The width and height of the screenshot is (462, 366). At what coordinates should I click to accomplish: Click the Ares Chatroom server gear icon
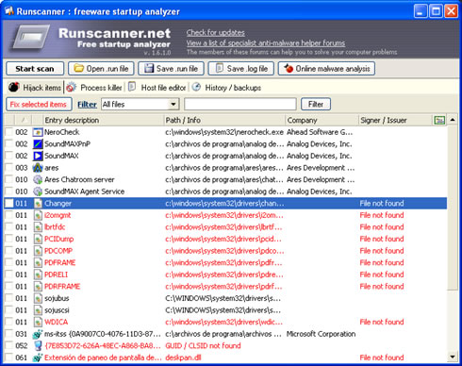[x=38, y=179]
